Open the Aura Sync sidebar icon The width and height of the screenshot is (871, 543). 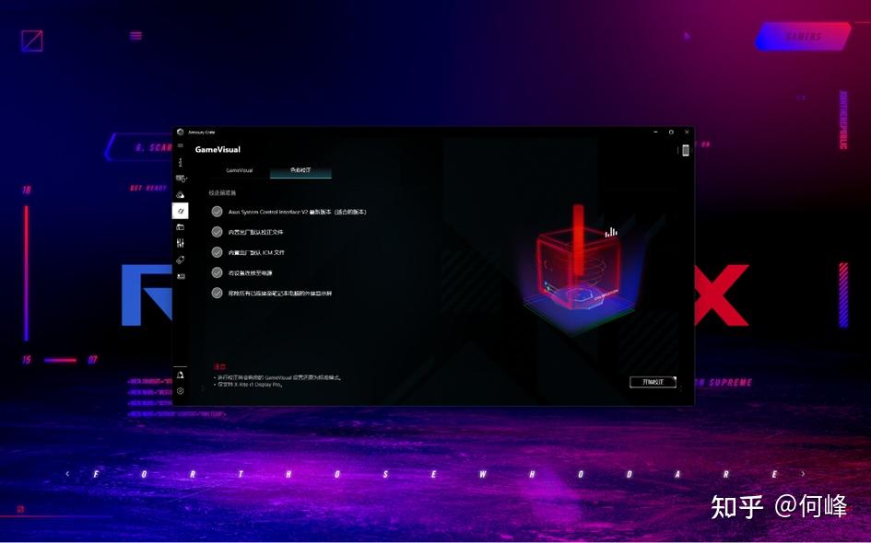(x=180, y=195)
